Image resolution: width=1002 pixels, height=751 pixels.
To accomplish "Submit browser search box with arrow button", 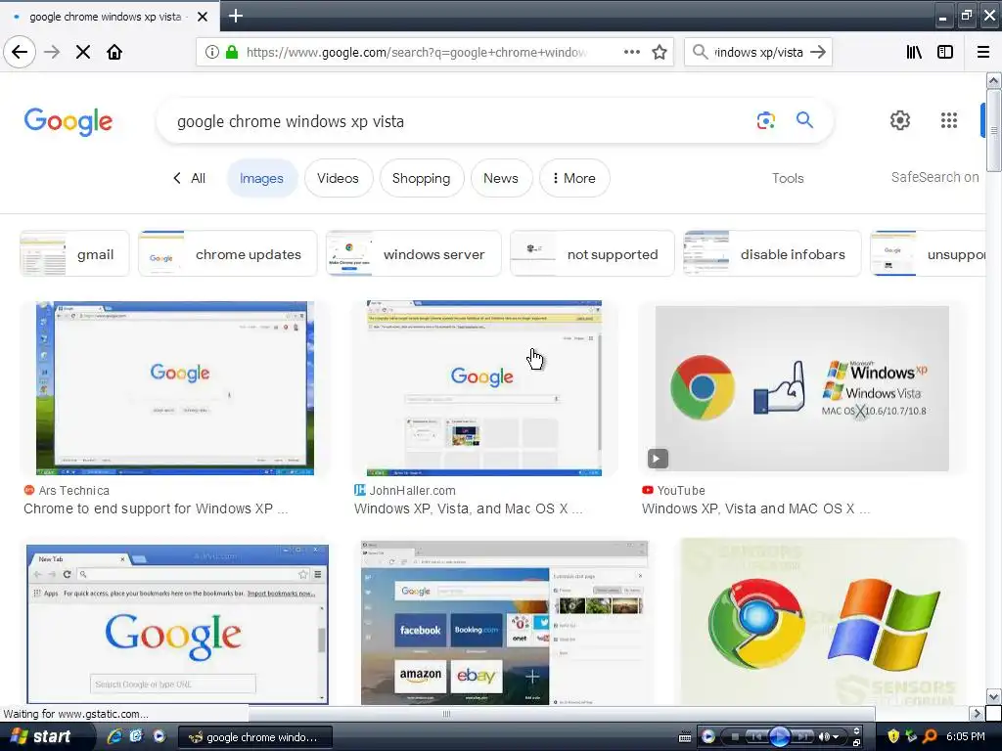I will pyautogui.click(x=818, y=52).
